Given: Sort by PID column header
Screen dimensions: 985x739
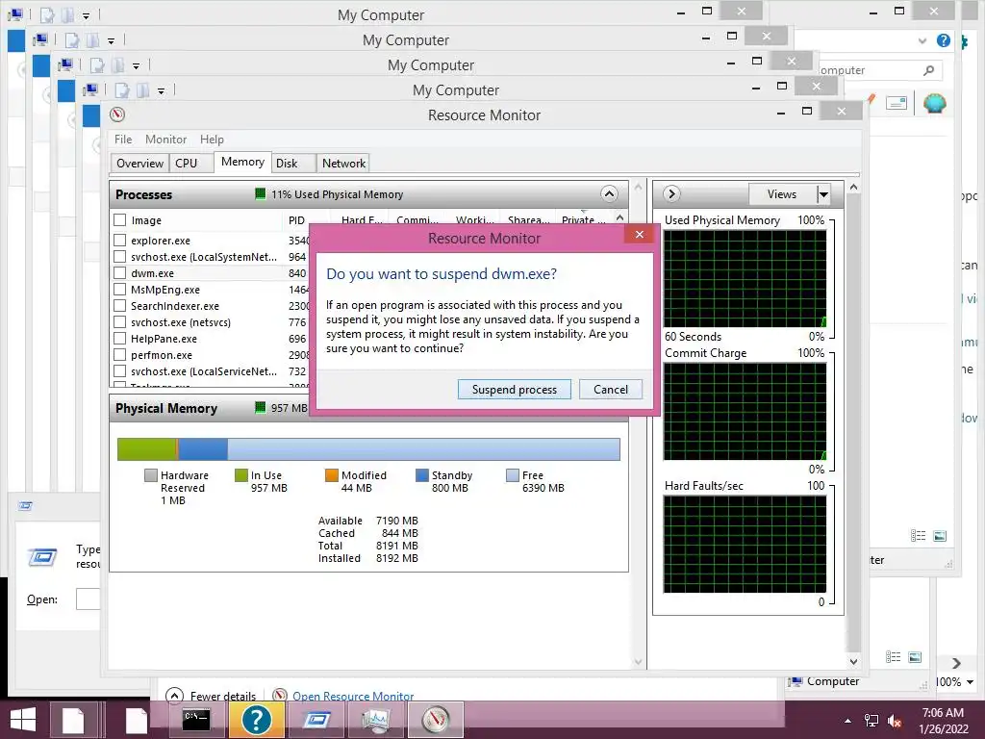Looking at the screenshot, I should [x=296, y=220].
